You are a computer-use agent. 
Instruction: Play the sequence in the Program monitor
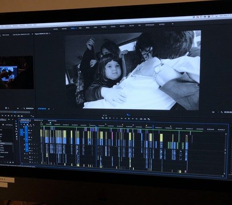(x=129, y=119)
